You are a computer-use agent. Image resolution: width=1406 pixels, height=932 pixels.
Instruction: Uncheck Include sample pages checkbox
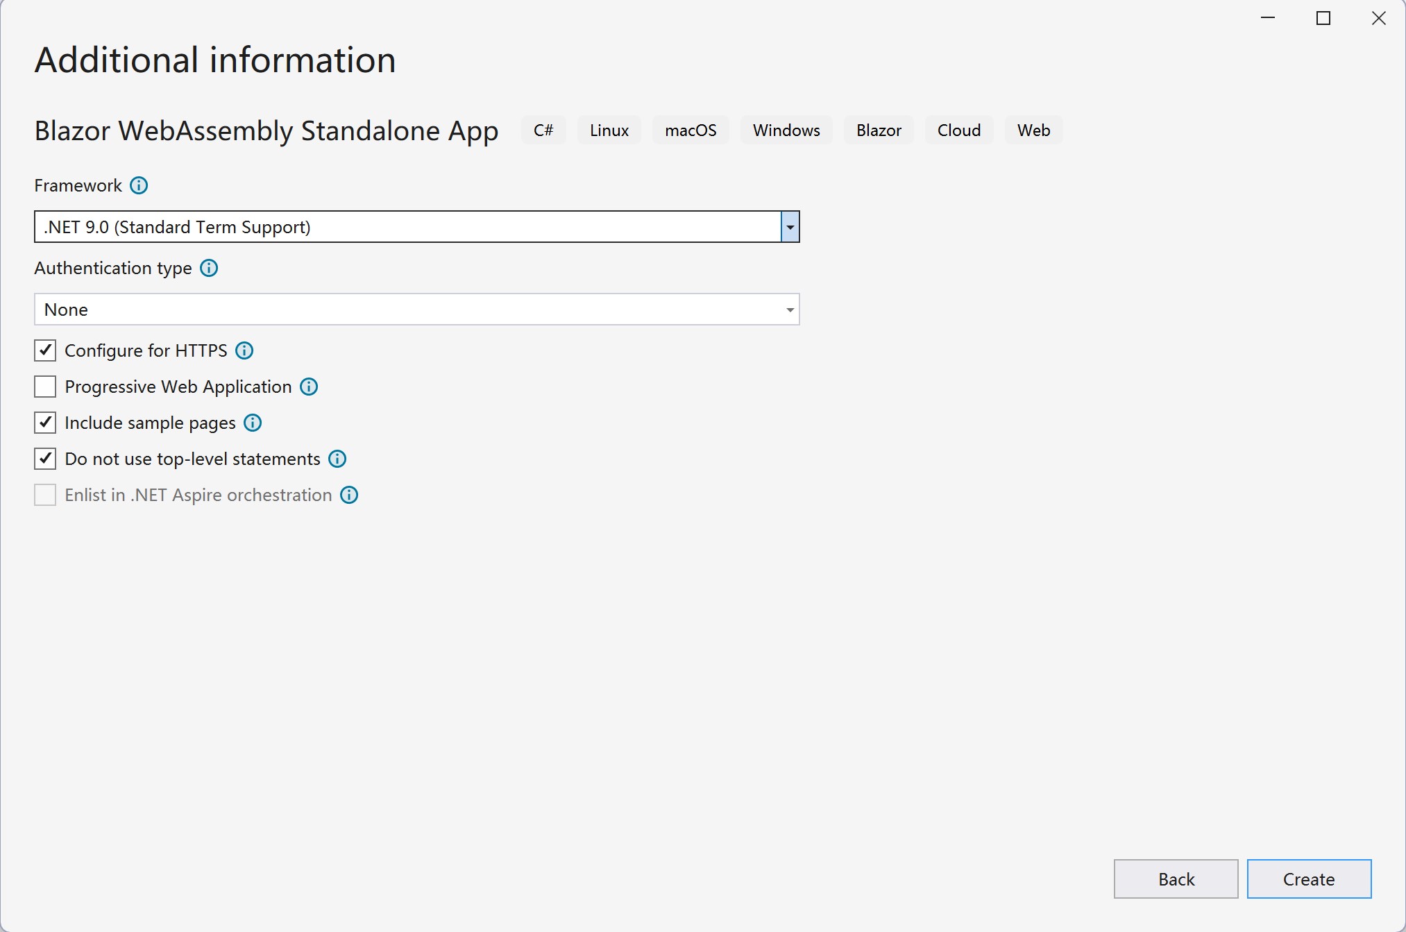(x=45, y=423)
